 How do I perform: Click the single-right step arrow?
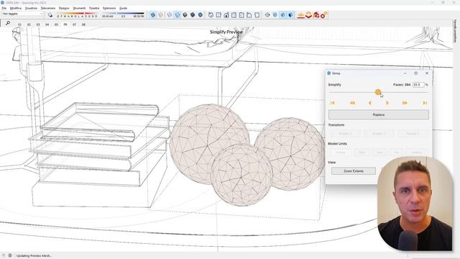click(387, 103)
